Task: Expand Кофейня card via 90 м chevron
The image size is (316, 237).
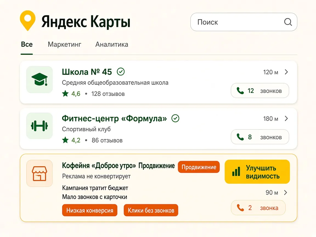Action: click(286, 193)
